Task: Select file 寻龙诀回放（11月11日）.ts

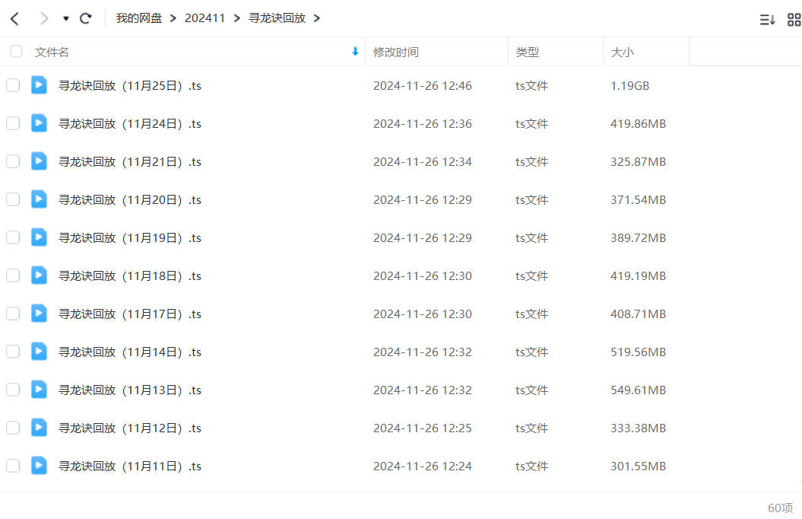Action: point(130,466)
